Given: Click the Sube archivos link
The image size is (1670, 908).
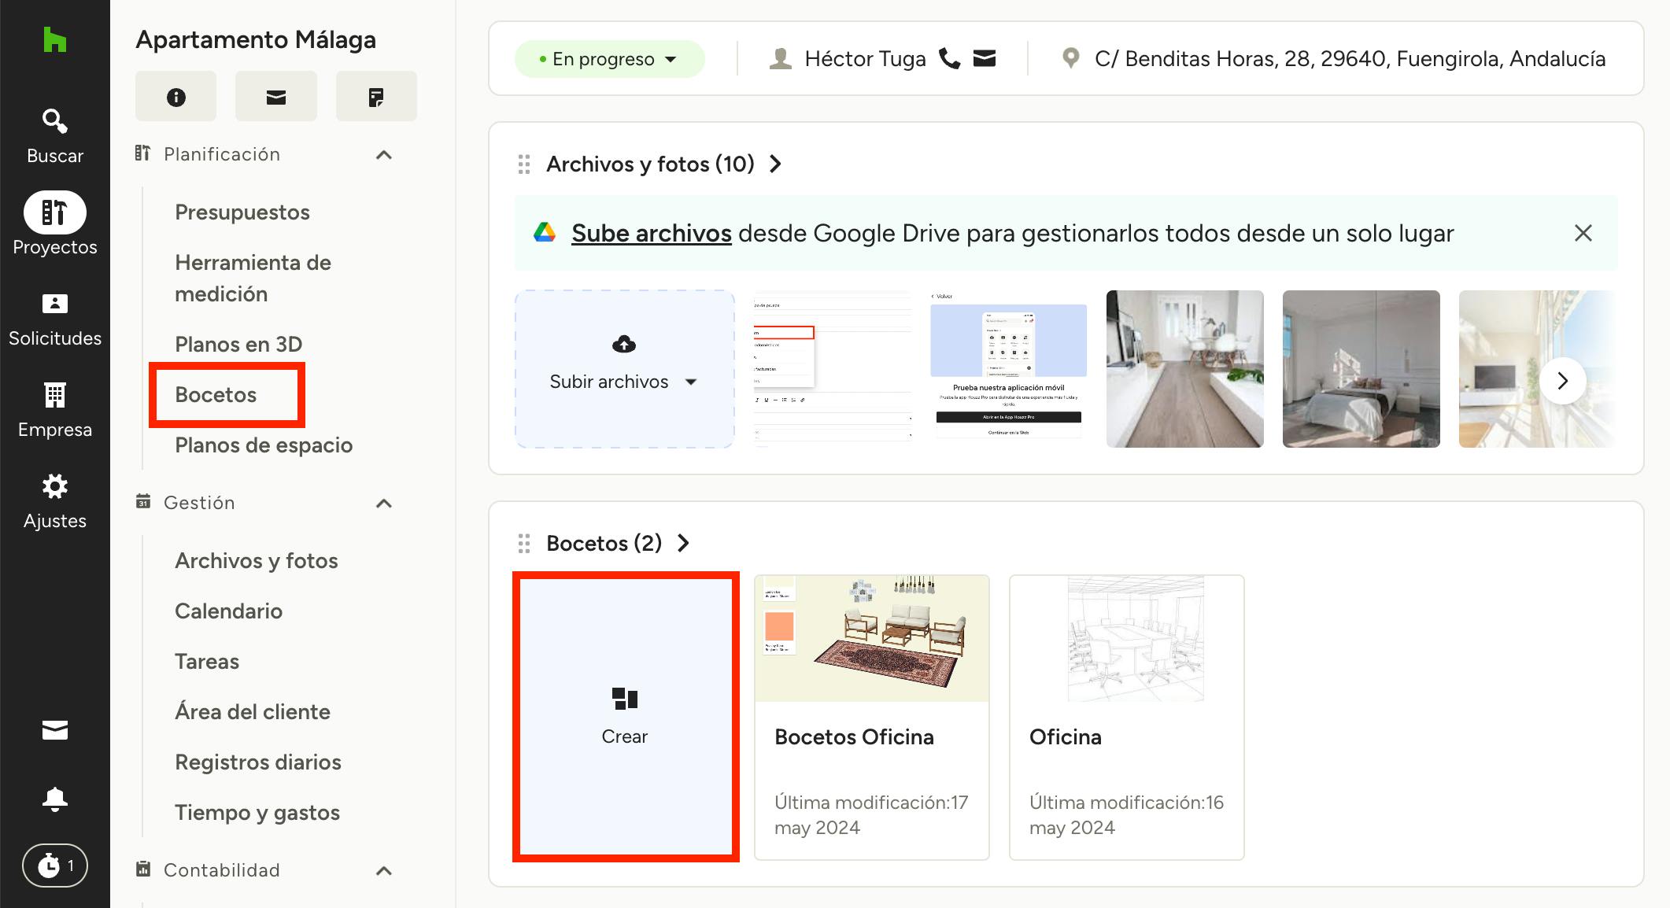Looking at the screenshot, I should pos(651,234).
